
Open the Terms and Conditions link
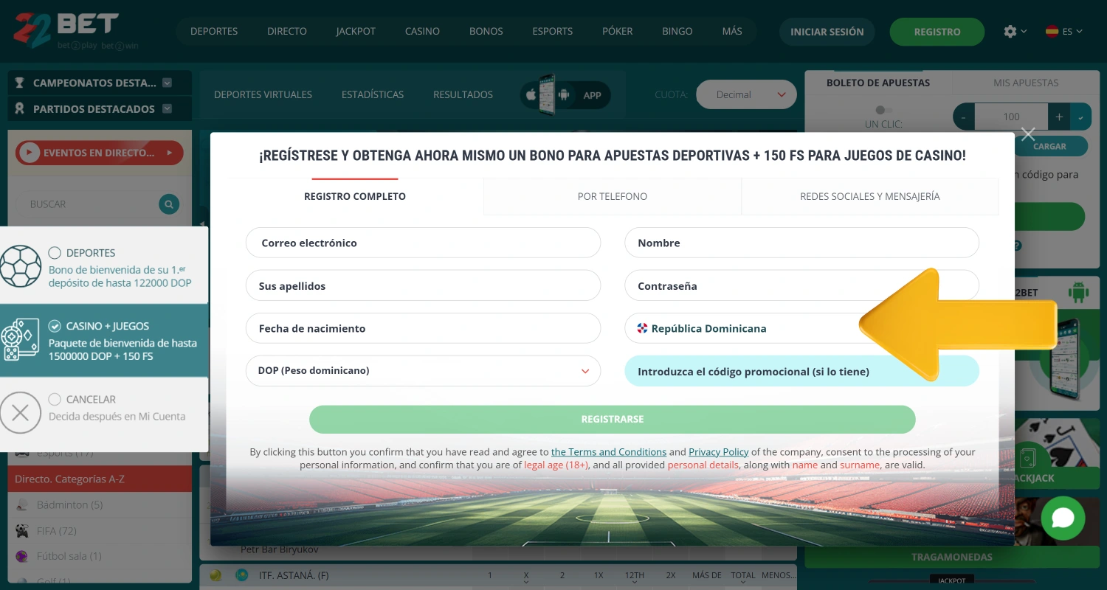click(609, 452)
